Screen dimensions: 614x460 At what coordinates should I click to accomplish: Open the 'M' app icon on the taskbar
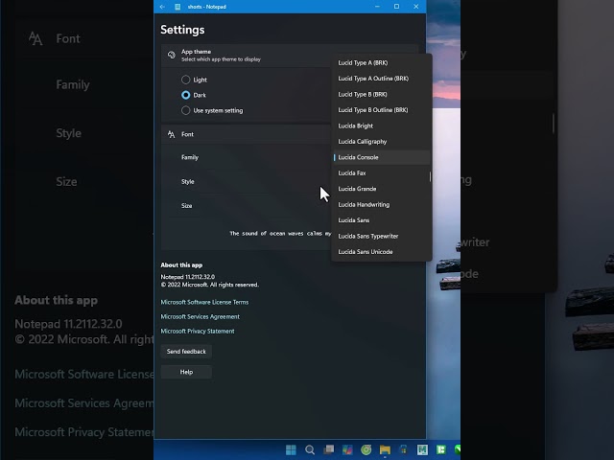pos(422,449)
